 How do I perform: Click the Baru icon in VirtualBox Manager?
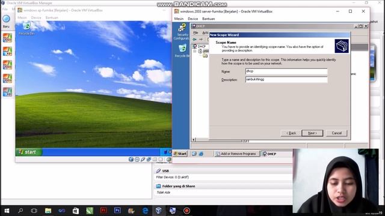6,21
